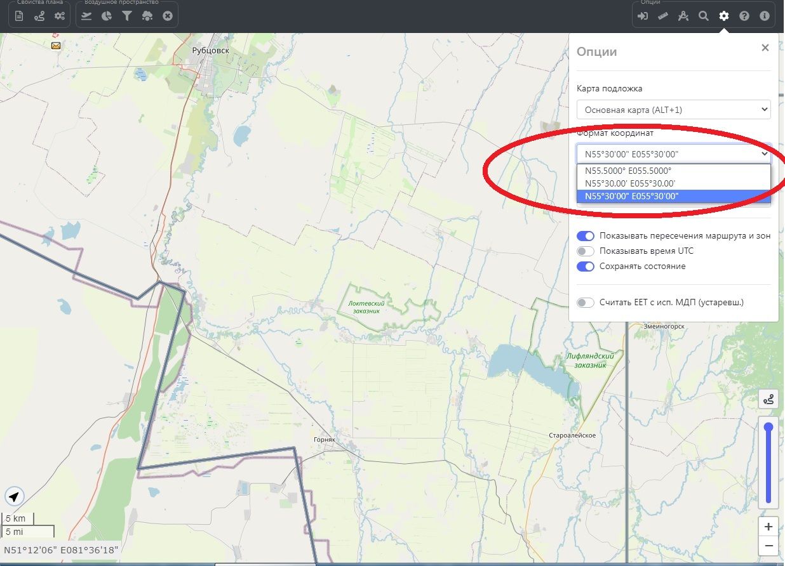Open the flight plan document icon

click(x=19, y=16)
